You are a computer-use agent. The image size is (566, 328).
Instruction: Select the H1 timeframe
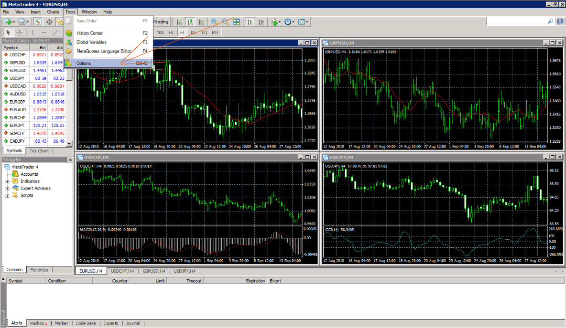tap(171, 32)
